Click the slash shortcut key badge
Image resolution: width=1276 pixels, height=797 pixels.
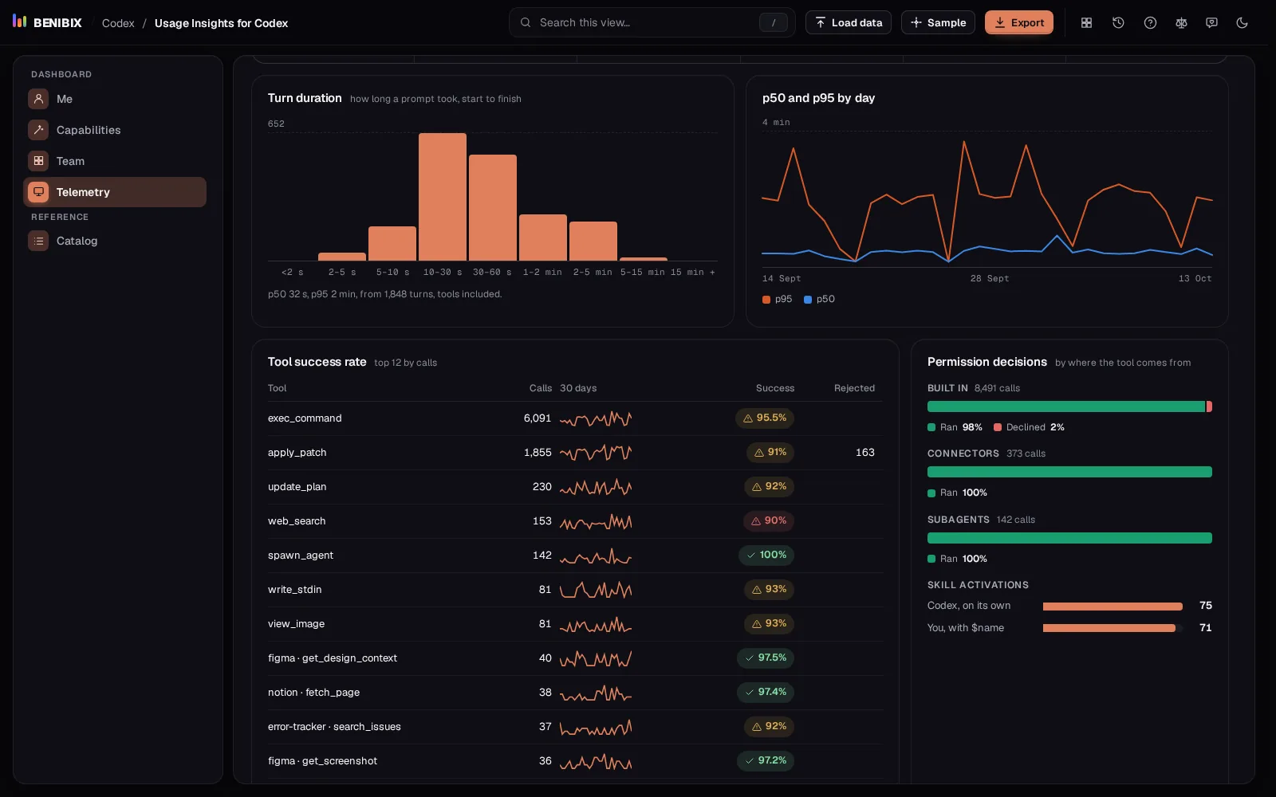[x=773, y=23]
